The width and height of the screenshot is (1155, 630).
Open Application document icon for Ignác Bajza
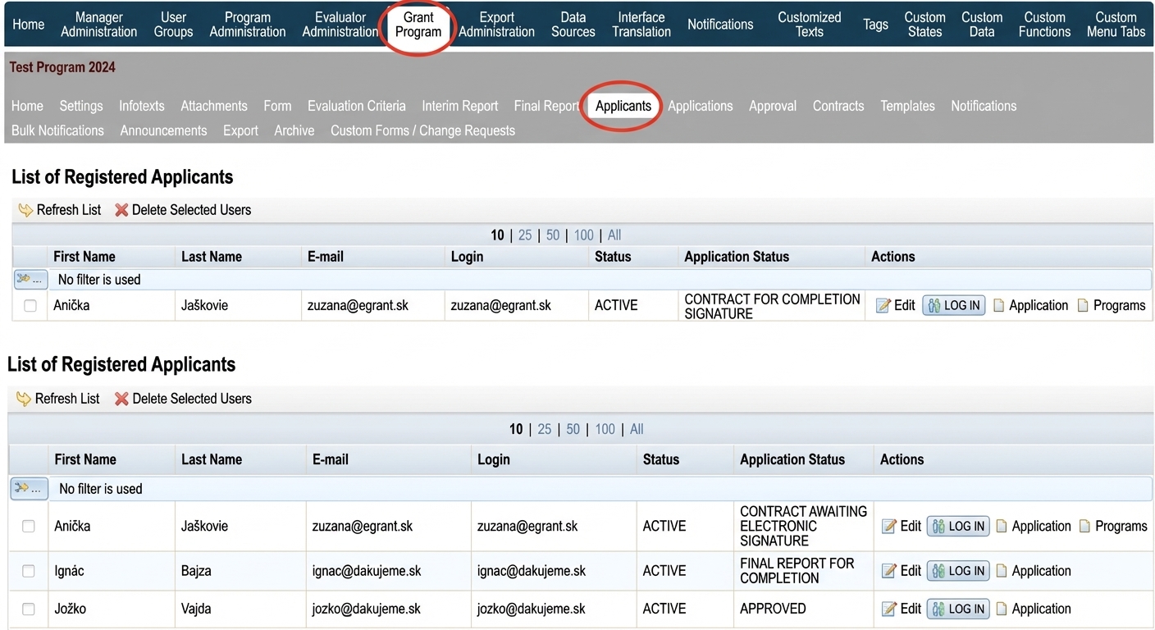(1002, 571)
